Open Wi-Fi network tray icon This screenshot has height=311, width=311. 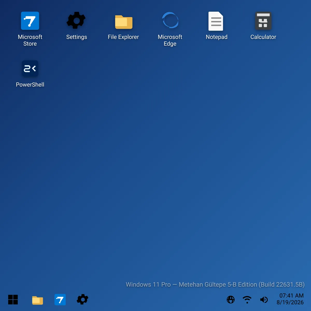pyautogui.click(x=247, y=300)
